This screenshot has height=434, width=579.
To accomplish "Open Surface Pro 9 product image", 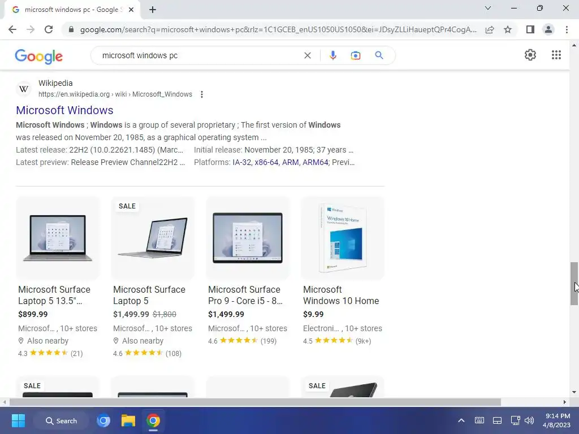I will click(248, 238).
